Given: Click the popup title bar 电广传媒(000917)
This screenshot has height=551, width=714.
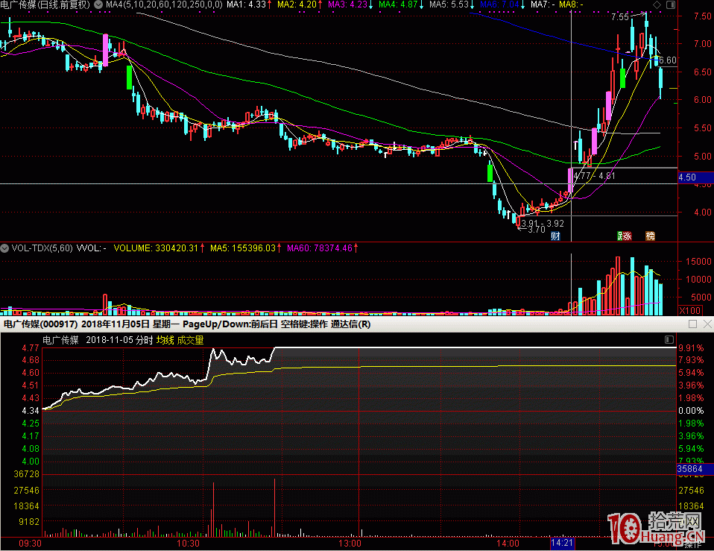Looking at the screenshot, I should [x=40, y=324].
